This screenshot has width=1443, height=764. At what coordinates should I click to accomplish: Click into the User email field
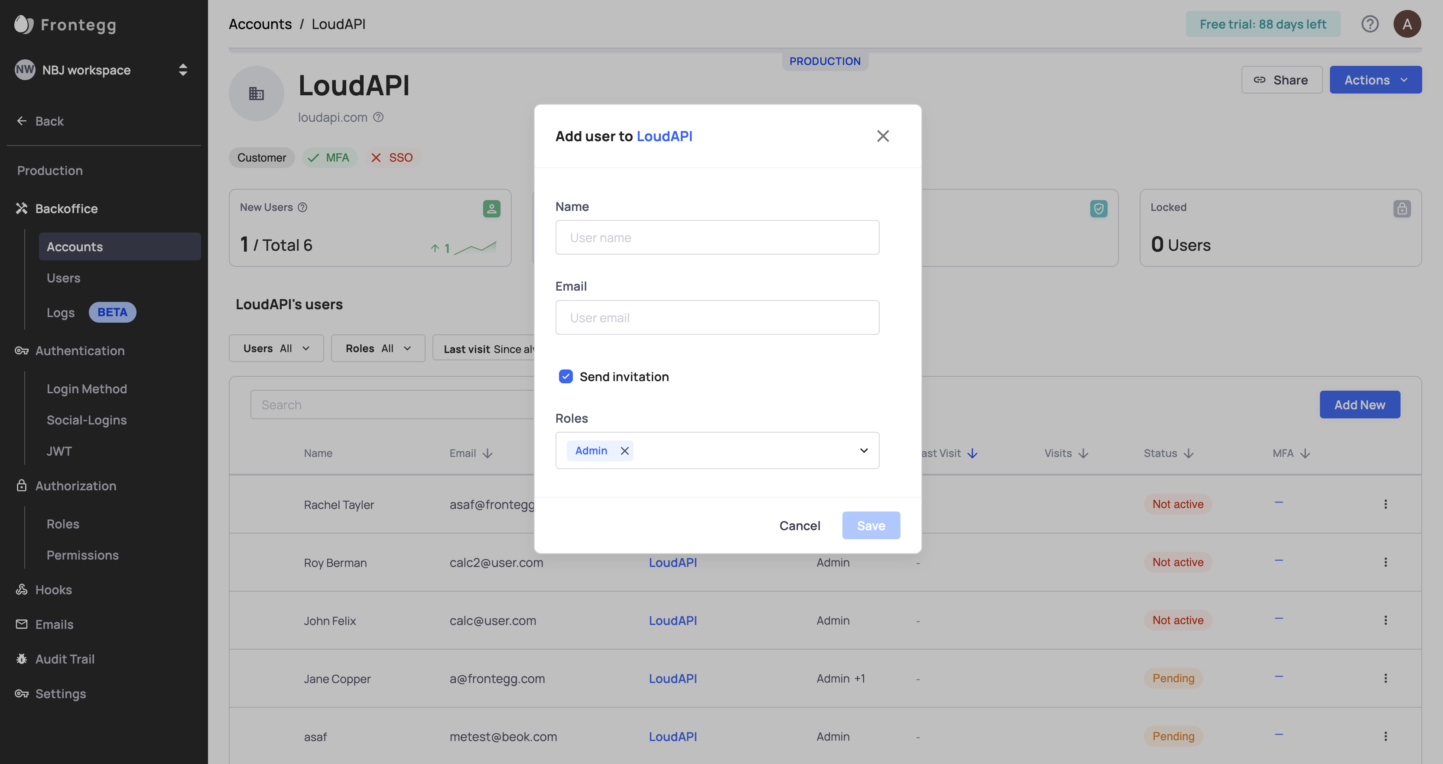tap(717, 318)
